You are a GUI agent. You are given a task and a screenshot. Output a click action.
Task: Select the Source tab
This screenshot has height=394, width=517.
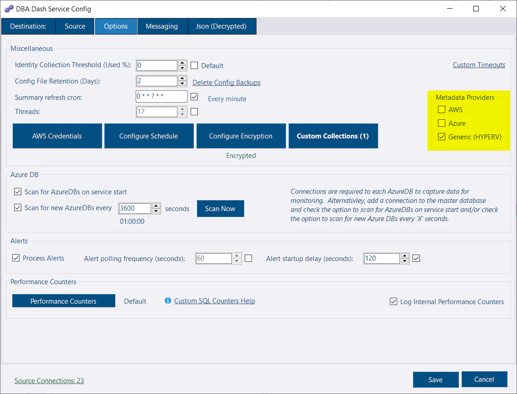[74, 26]
